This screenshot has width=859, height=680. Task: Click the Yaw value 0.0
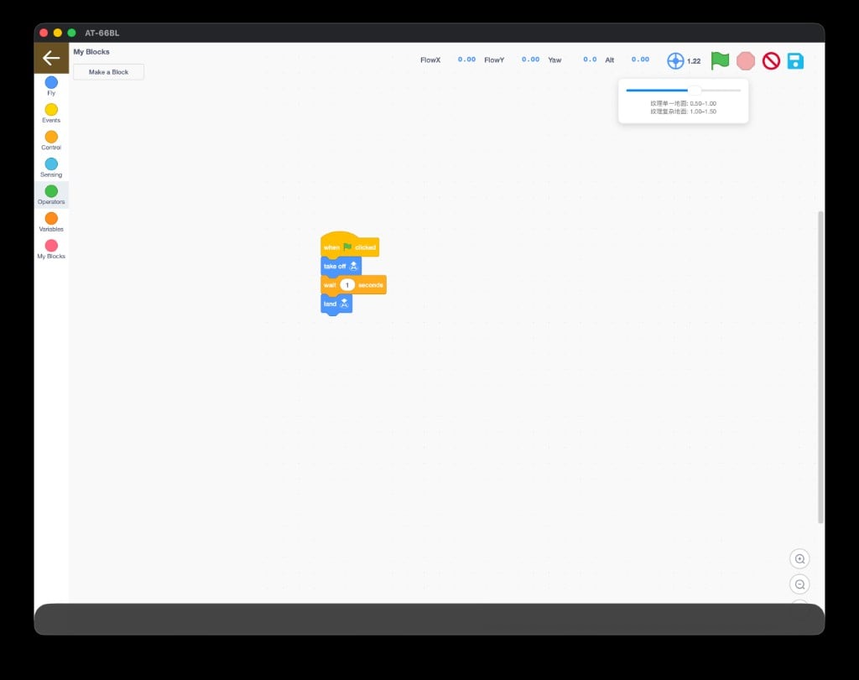pos(590,60)
